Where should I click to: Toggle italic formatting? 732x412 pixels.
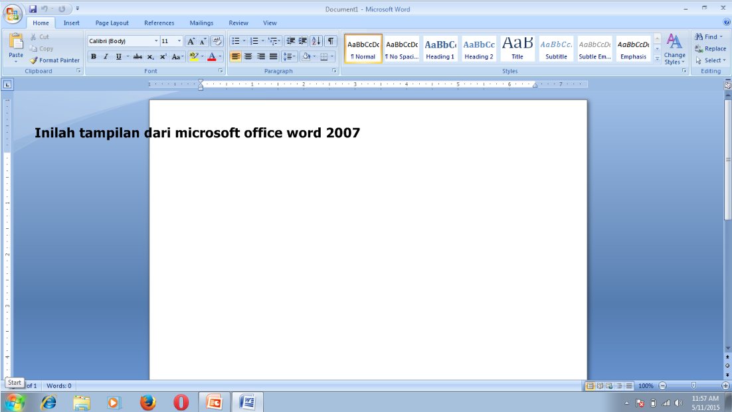point(106,56)
